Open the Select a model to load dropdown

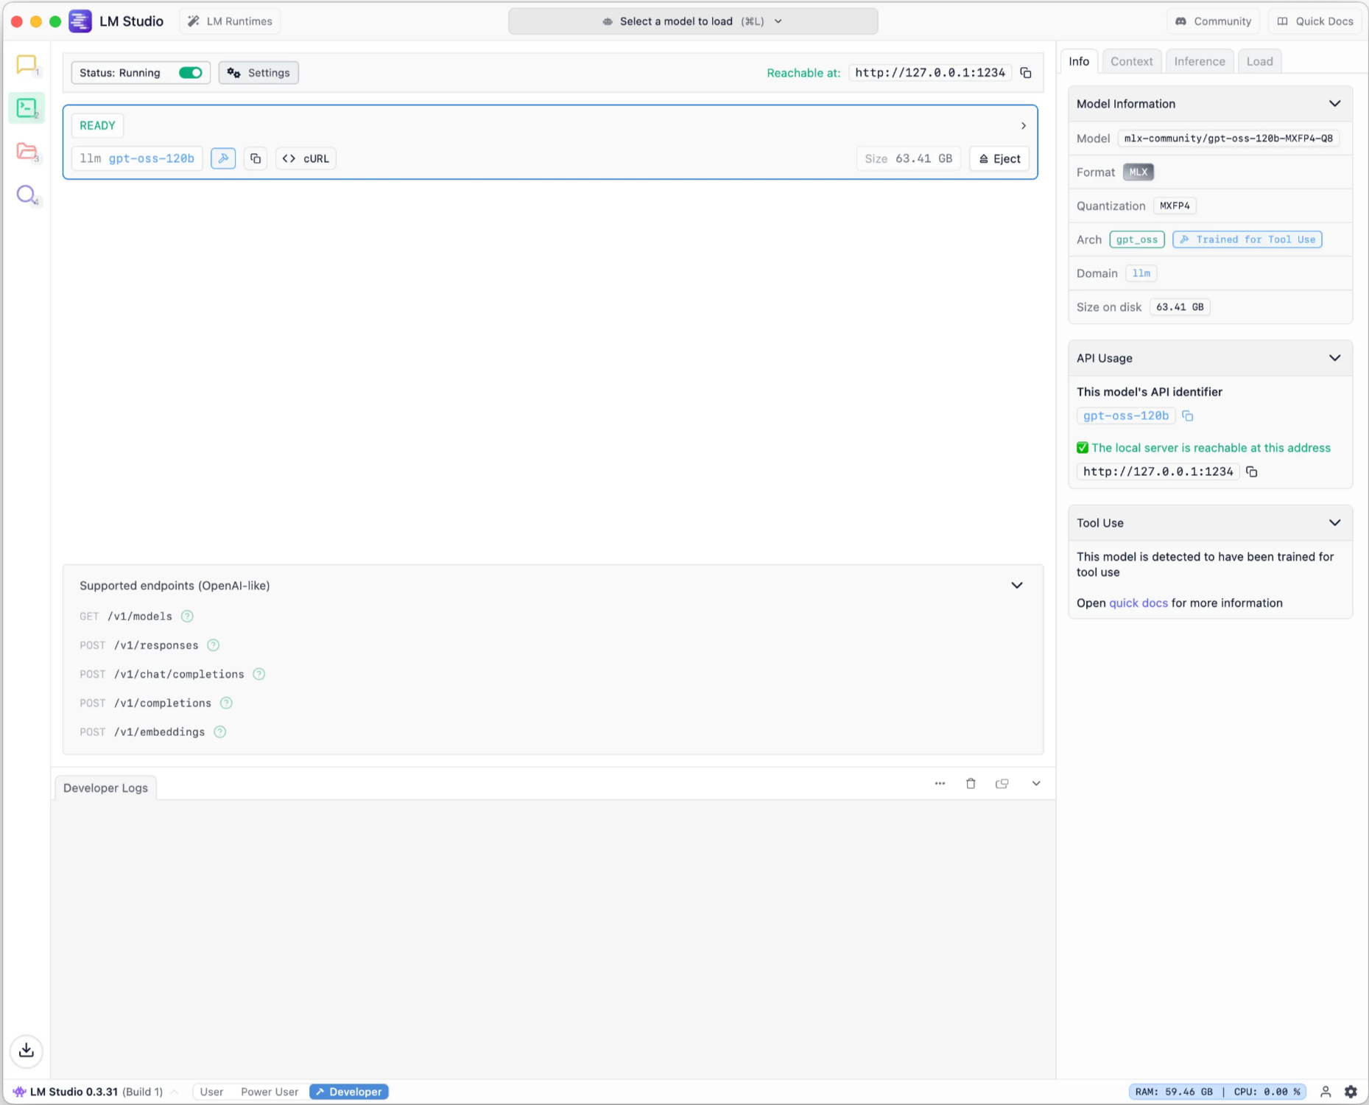[692, 21]
